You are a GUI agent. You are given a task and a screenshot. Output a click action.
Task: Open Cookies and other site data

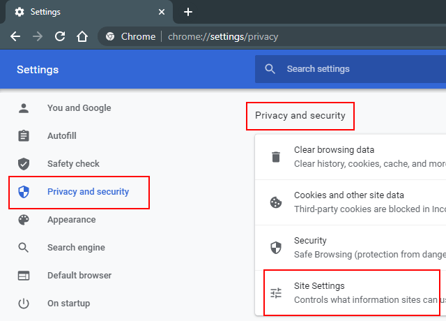pos(351,202)
